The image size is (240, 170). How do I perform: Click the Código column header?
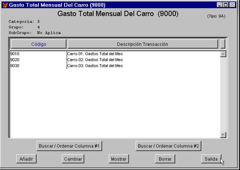click(39, 44)
